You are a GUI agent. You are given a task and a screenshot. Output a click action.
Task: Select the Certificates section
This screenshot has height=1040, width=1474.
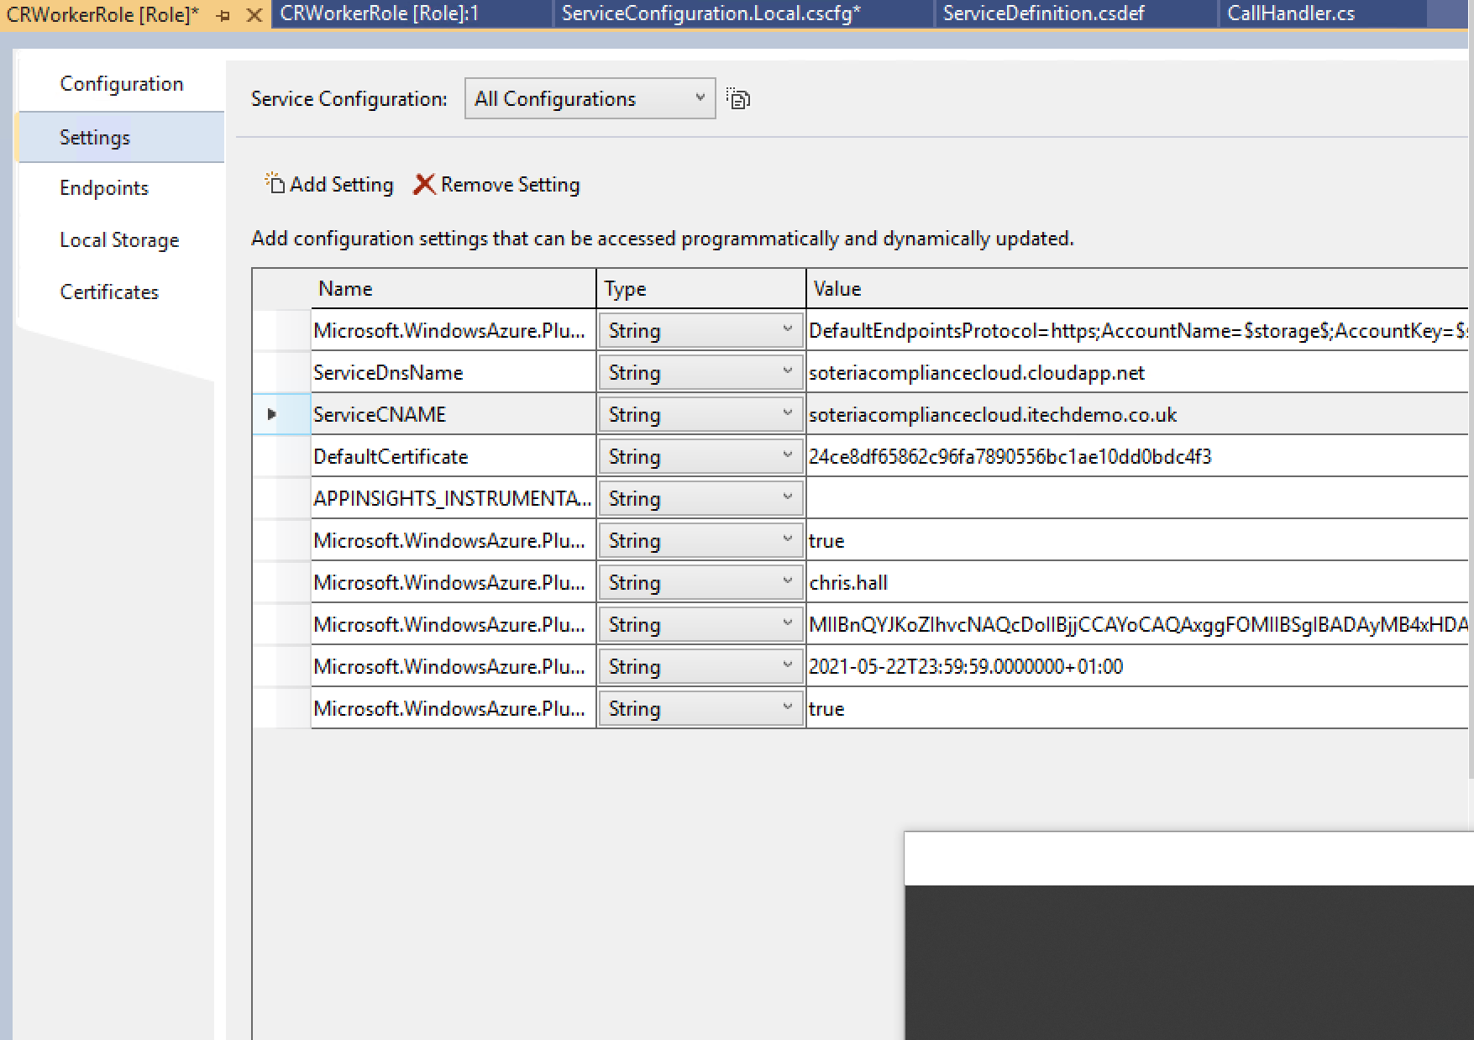(x=109, y=292)
